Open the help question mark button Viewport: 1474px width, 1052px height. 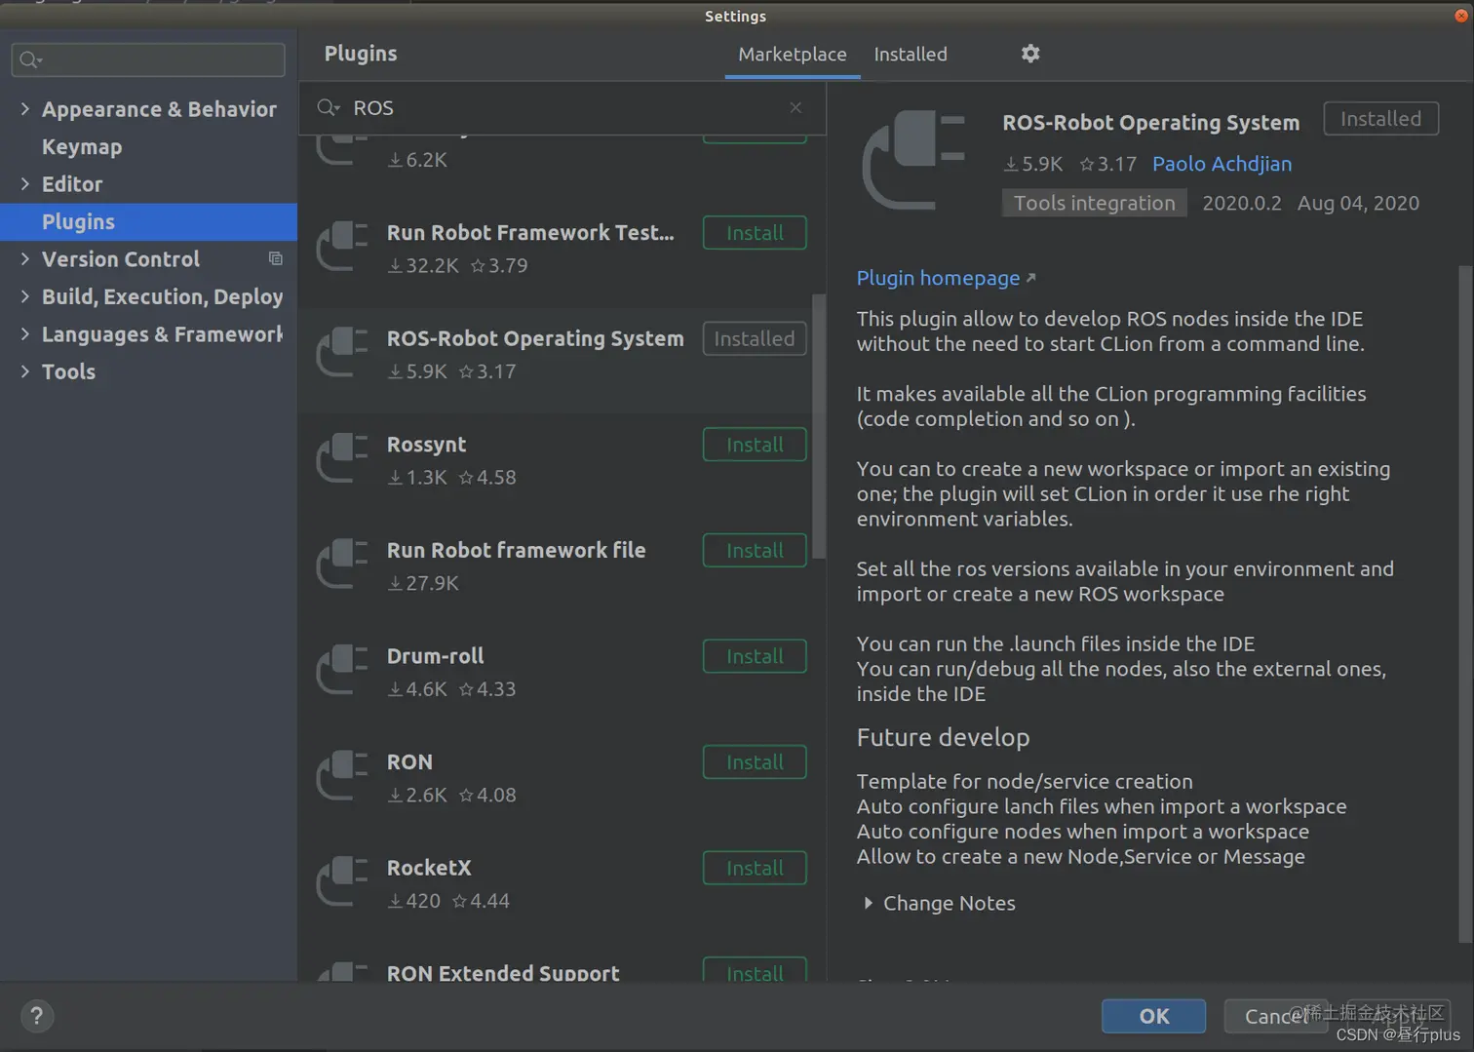pos(37,1016)
